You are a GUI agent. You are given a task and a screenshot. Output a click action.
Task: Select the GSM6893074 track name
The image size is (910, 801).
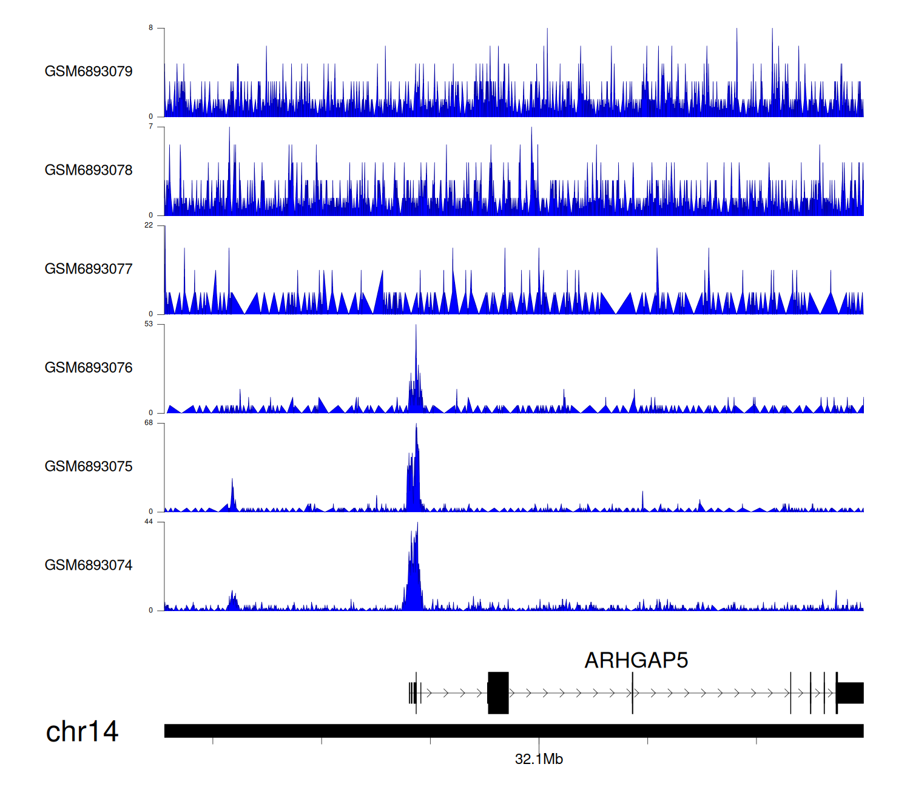89,566
